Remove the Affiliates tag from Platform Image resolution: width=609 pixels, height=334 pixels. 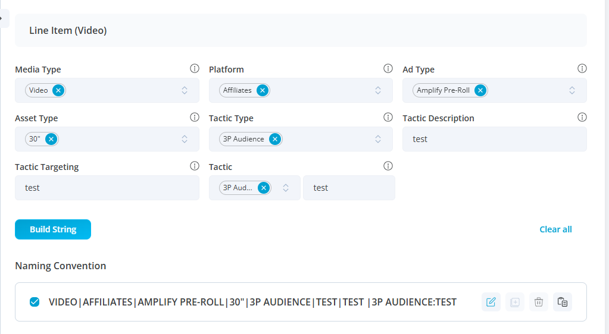262,90
